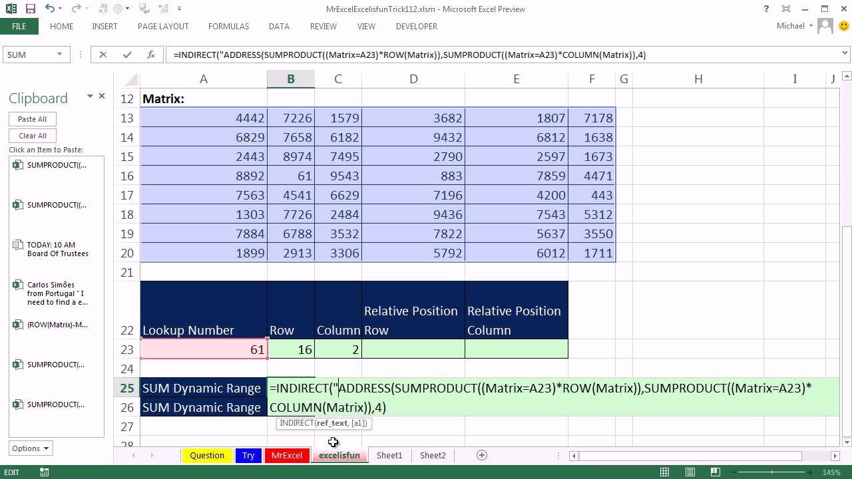This screenshot has height=479, width=852.
Task: Click Michael's account picture icon
Action: 825,26
